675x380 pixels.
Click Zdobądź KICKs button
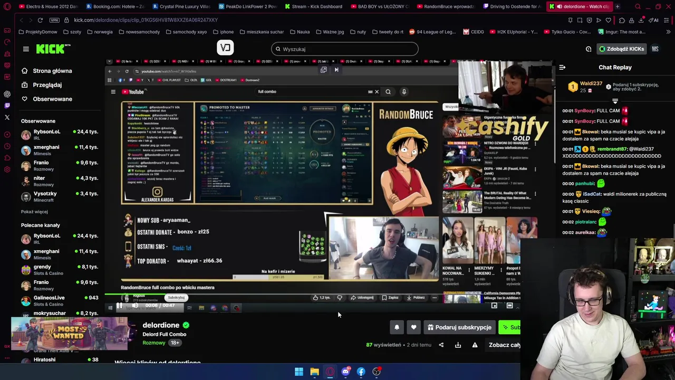(621, 49)
